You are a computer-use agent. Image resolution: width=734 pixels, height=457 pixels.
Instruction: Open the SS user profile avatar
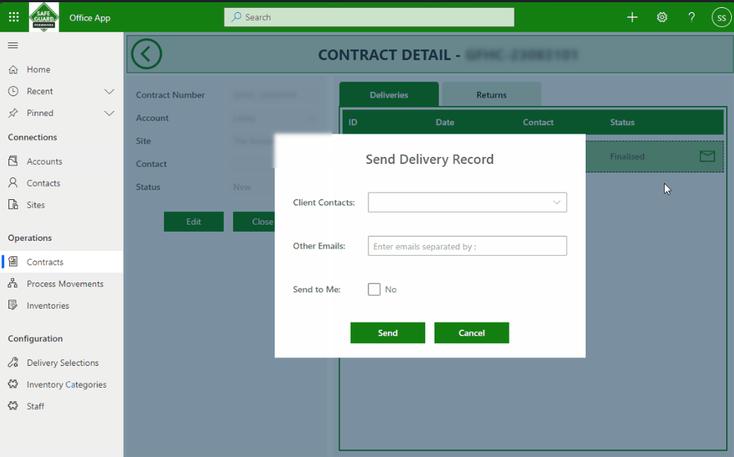tap(721, 18)
